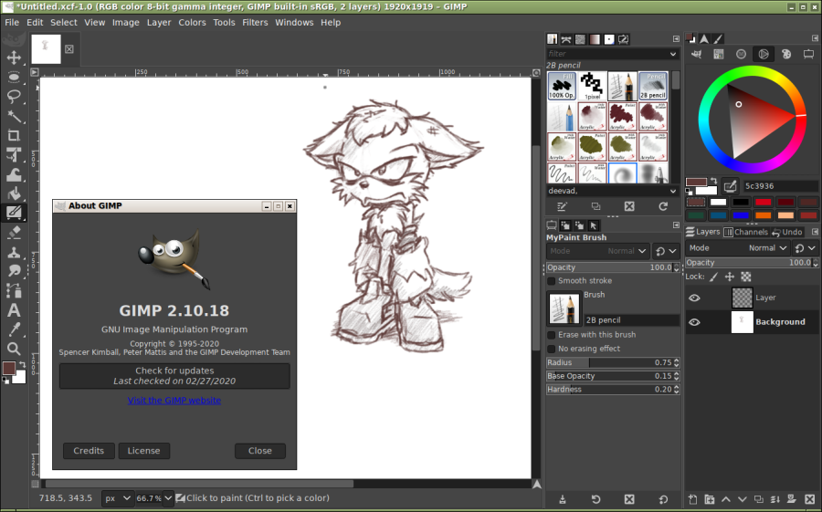The image size is (822, 512).
Task: Select the Bucket Fill tool
Action: point(14,193)
